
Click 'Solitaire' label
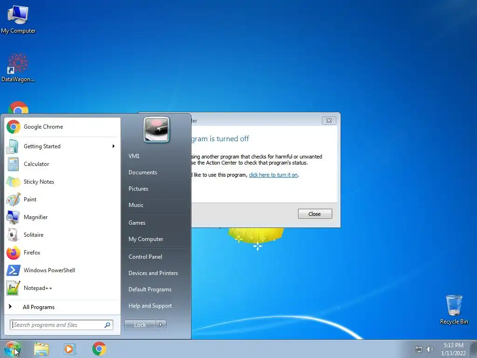(x=34, y=235)
